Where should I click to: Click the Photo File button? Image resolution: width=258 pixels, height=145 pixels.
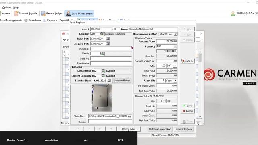pos(79,116)
